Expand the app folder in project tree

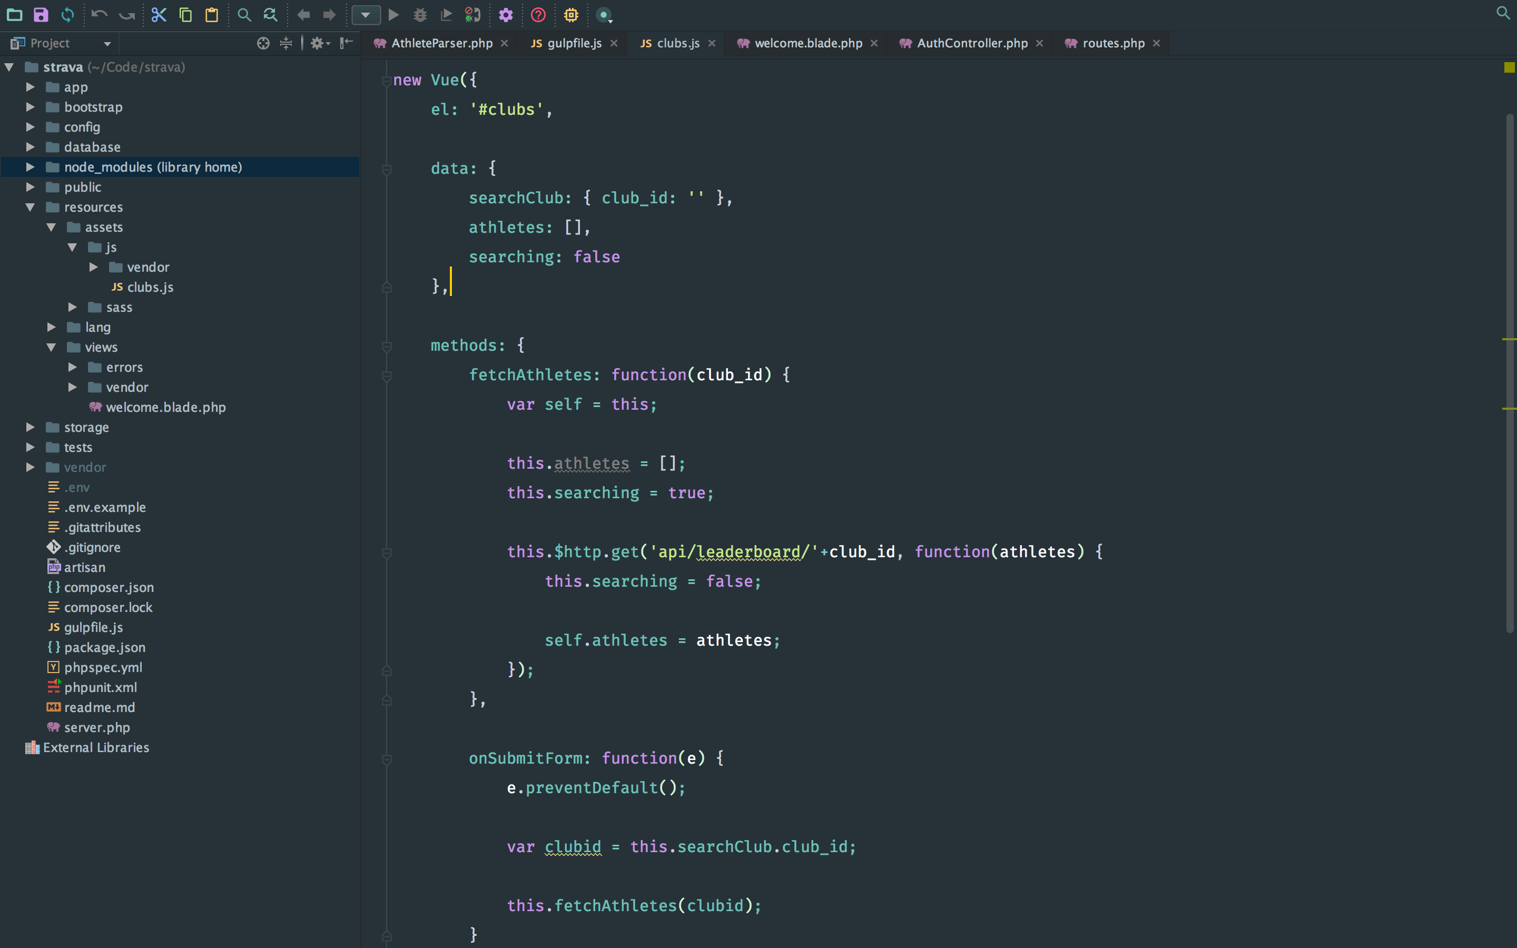coord(30,87)
